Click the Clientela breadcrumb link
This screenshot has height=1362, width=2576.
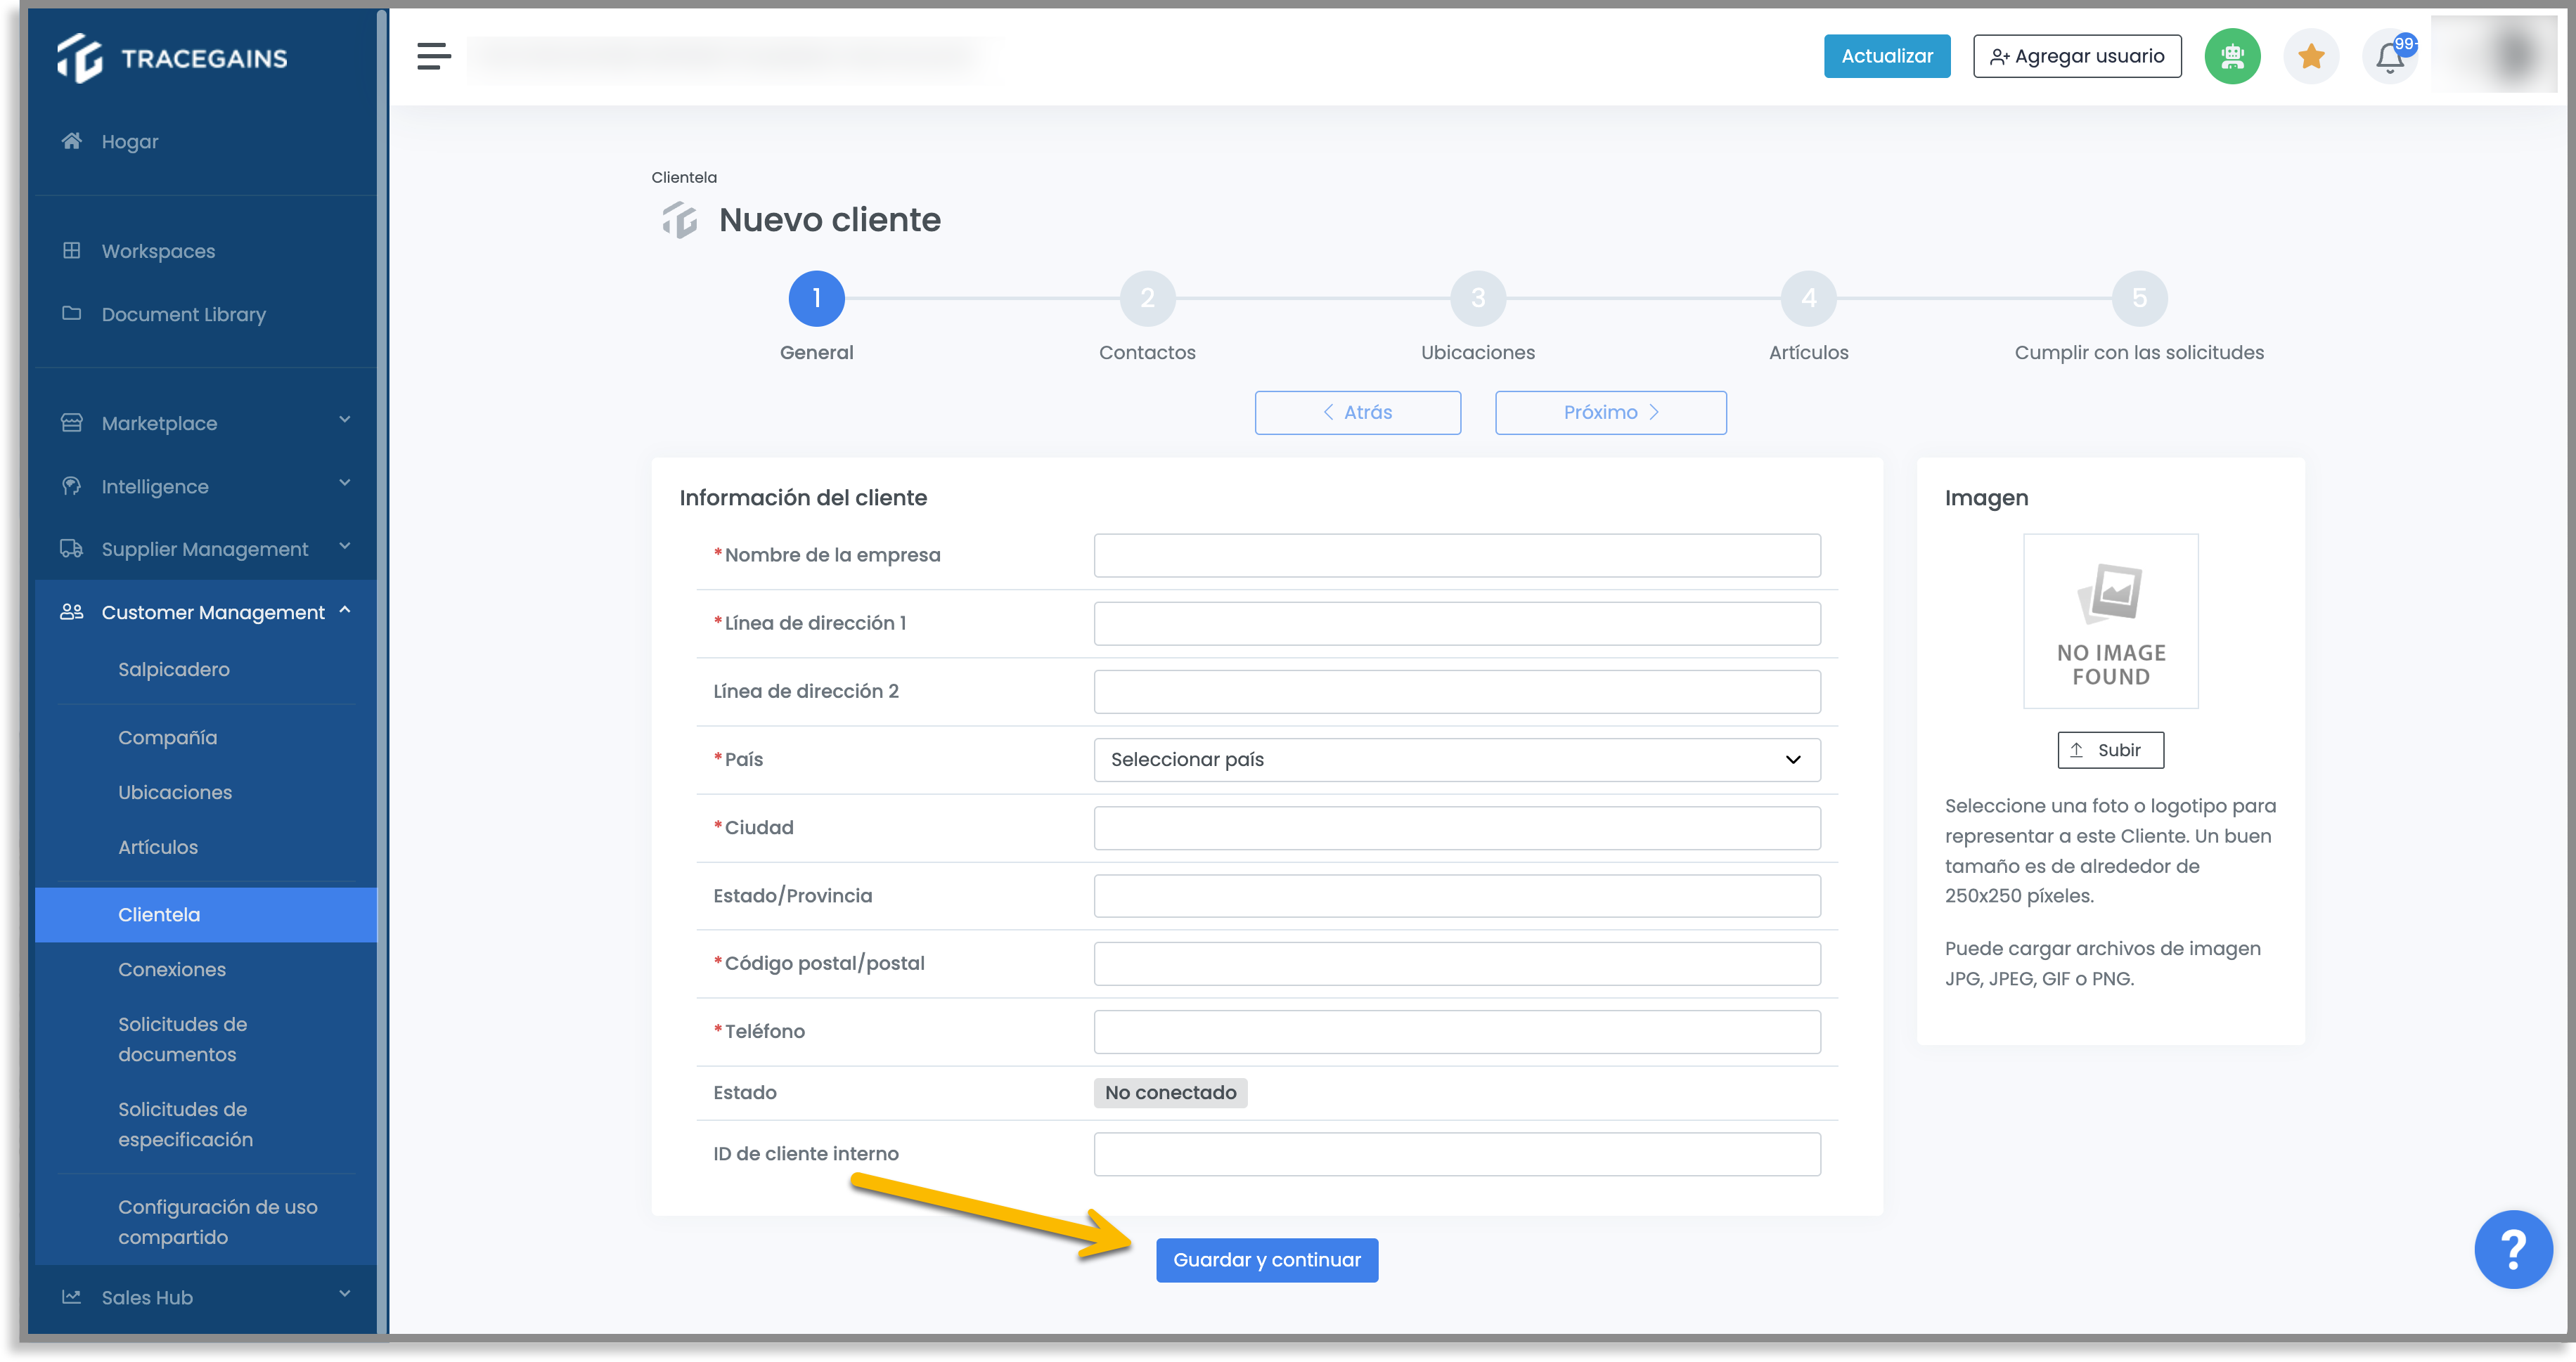(684, 177)
